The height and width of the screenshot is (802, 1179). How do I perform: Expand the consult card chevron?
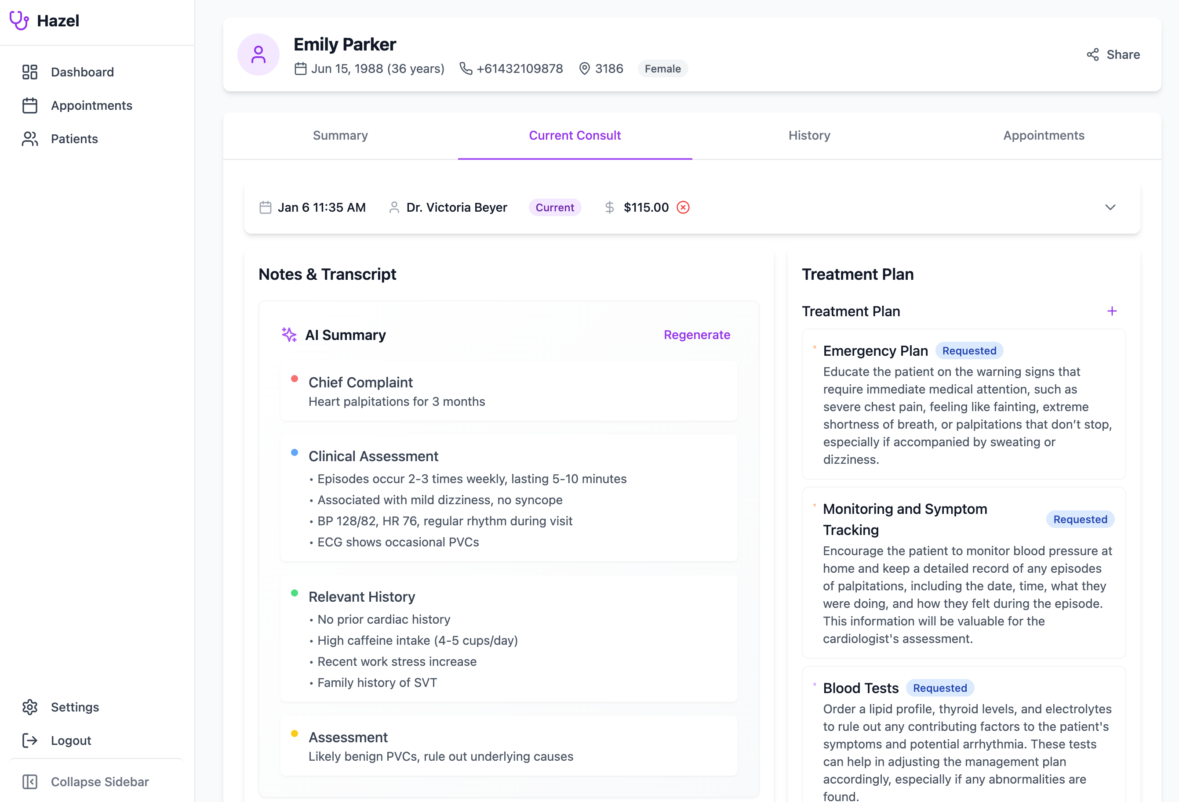coord(1110,207)
